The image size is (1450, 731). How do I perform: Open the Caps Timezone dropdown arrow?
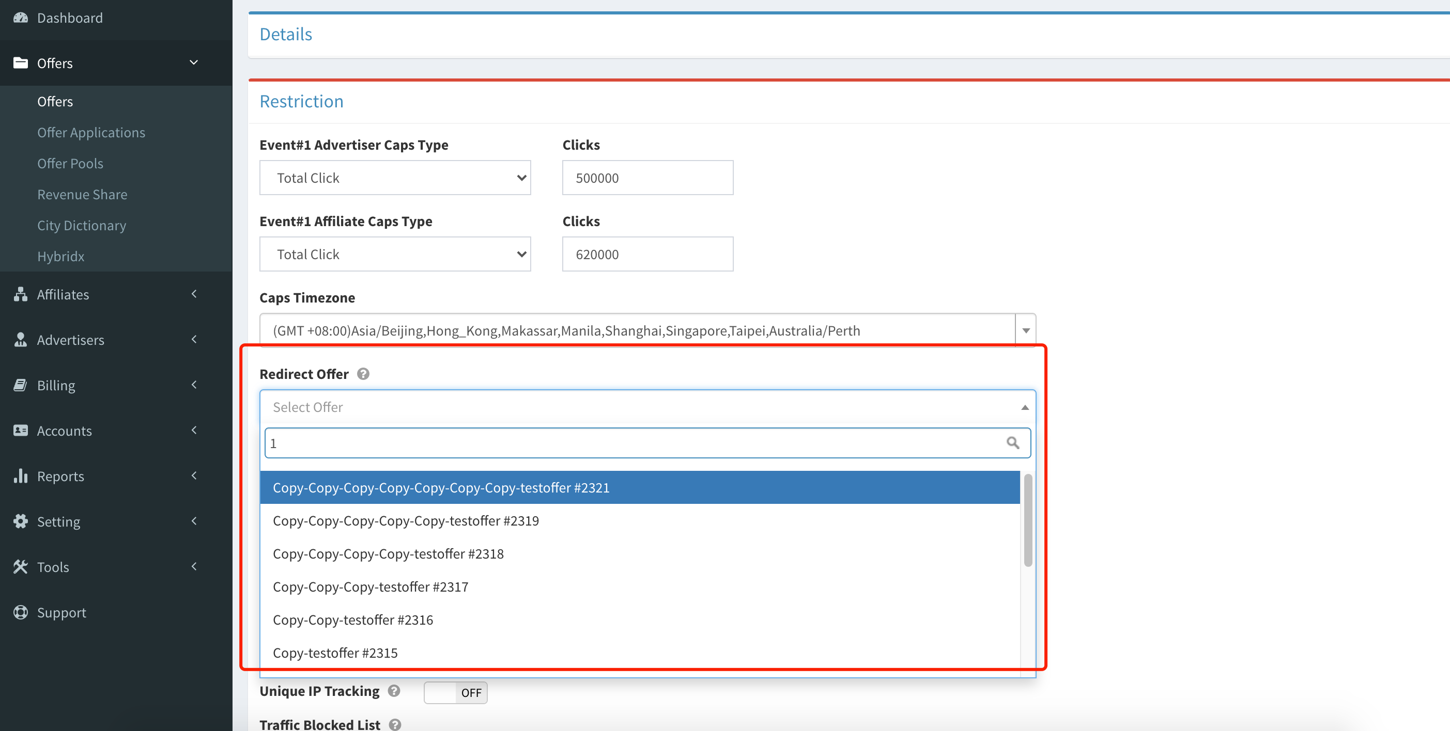[1026, 330]
